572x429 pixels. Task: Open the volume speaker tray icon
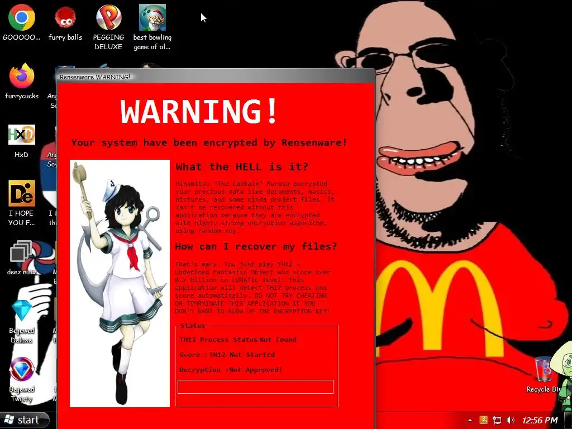[511, 421]
